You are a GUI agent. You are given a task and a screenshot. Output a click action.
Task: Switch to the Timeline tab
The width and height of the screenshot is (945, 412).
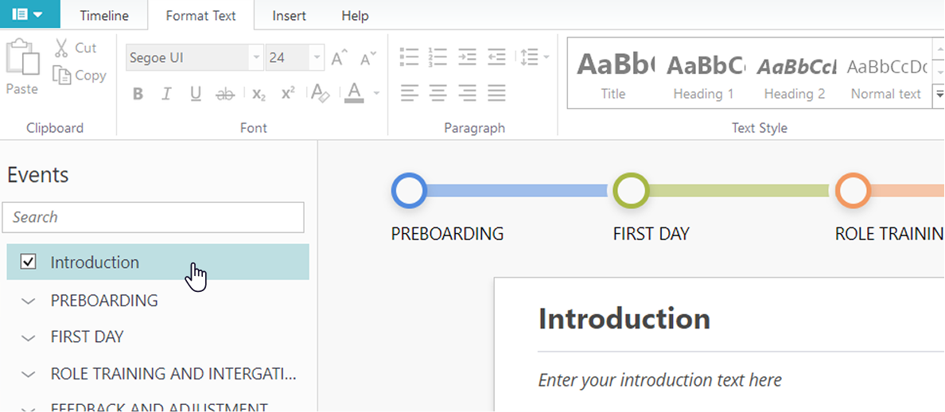[x=104, y=16]
